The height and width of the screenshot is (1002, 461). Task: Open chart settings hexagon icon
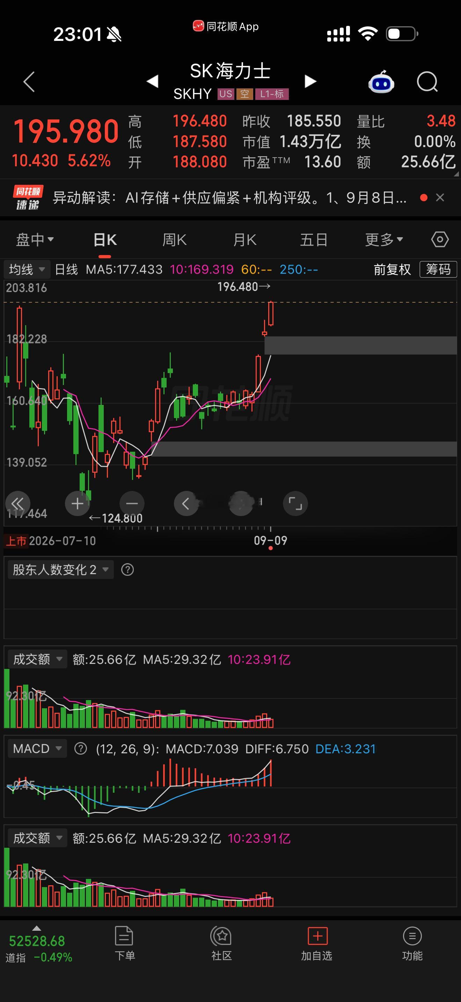(x=440, y=240)
